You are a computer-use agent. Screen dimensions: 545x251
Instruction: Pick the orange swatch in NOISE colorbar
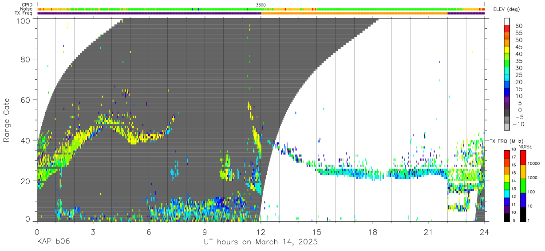tap(523, 171)
